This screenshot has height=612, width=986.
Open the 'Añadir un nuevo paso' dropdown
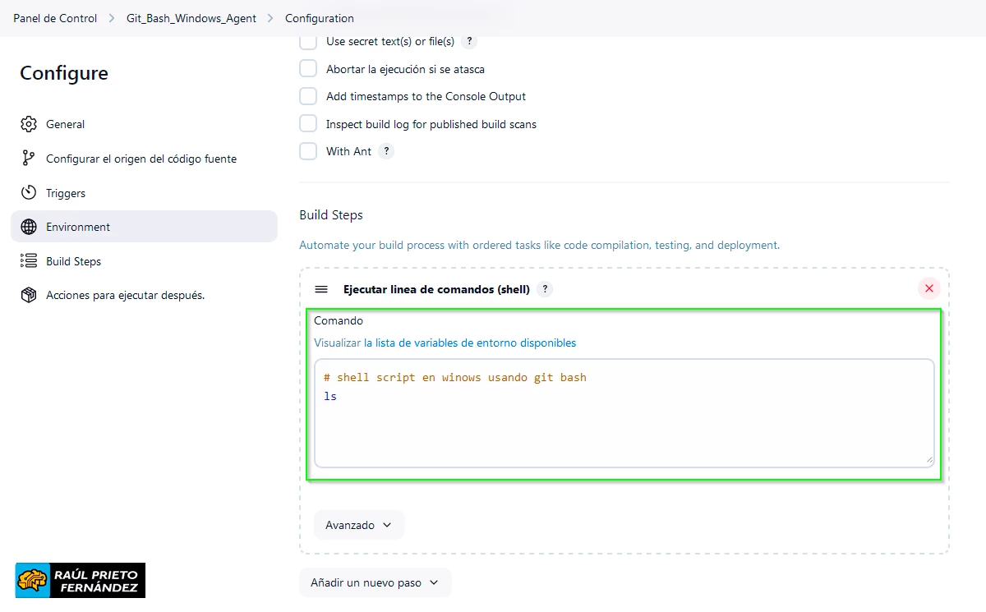pos(375,582)
